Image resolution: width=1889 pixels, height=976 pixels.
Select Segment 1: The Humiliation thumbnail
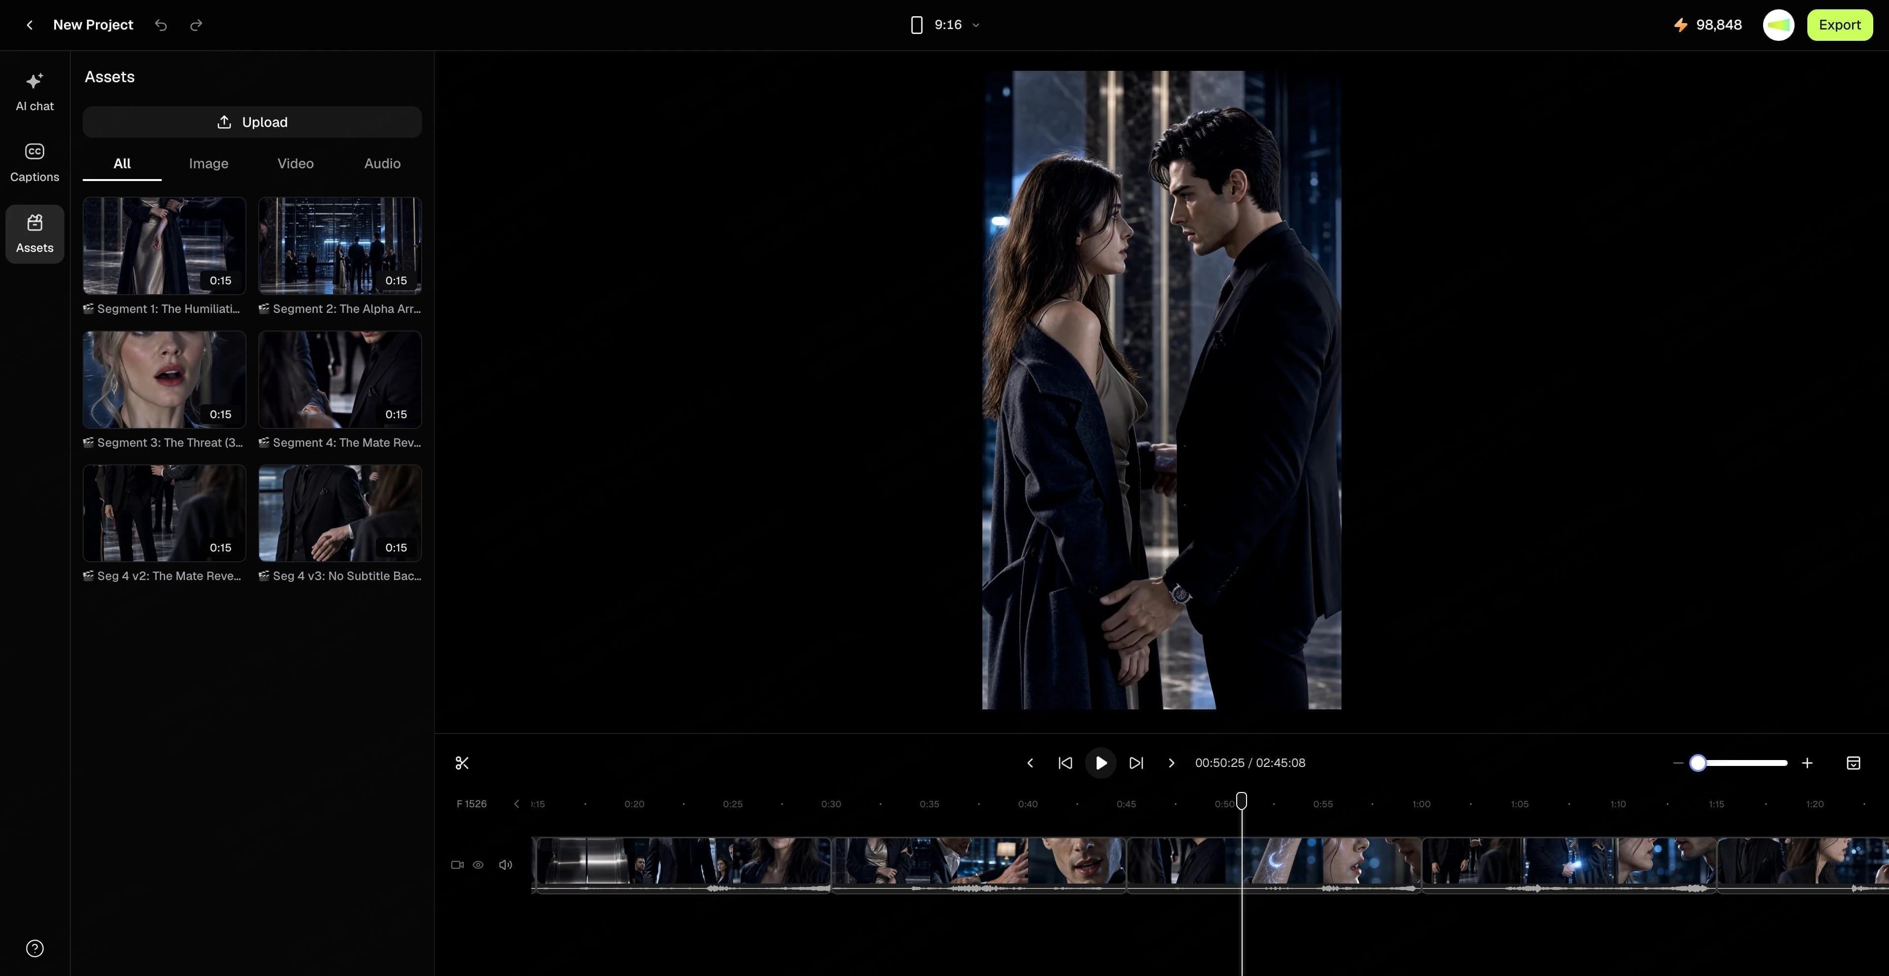pyautogui.click(x=164, y=245)
